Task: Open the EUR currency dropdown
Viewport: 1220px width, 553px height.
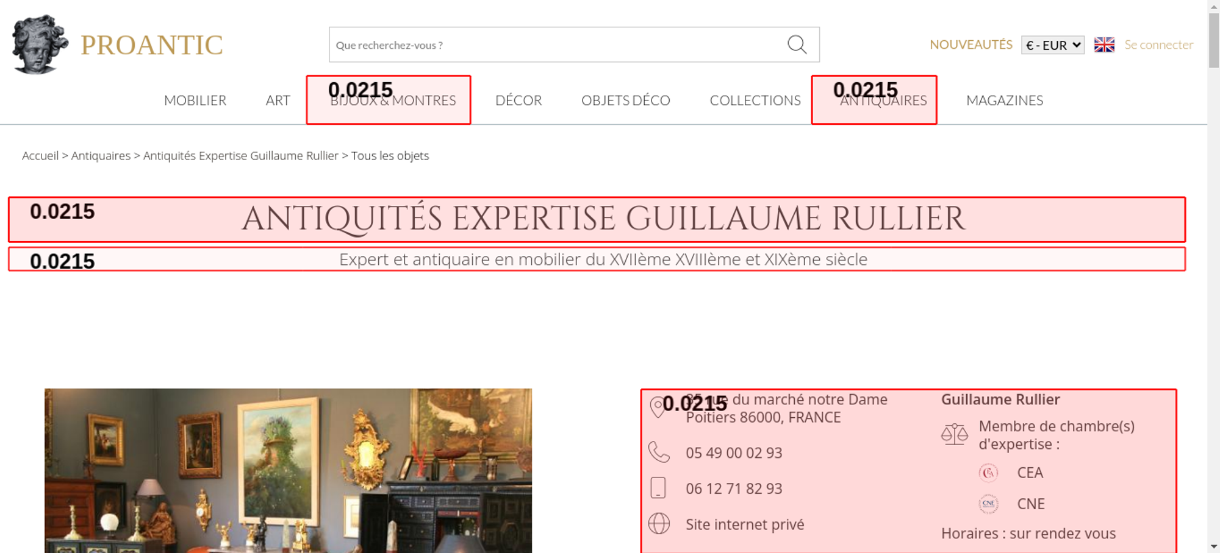Action: (1053, 45)
